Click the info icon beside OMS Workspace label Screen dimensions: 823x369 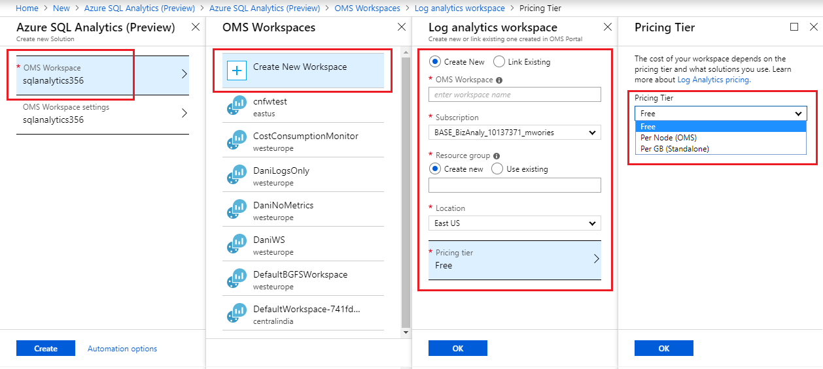click(499, 80)
